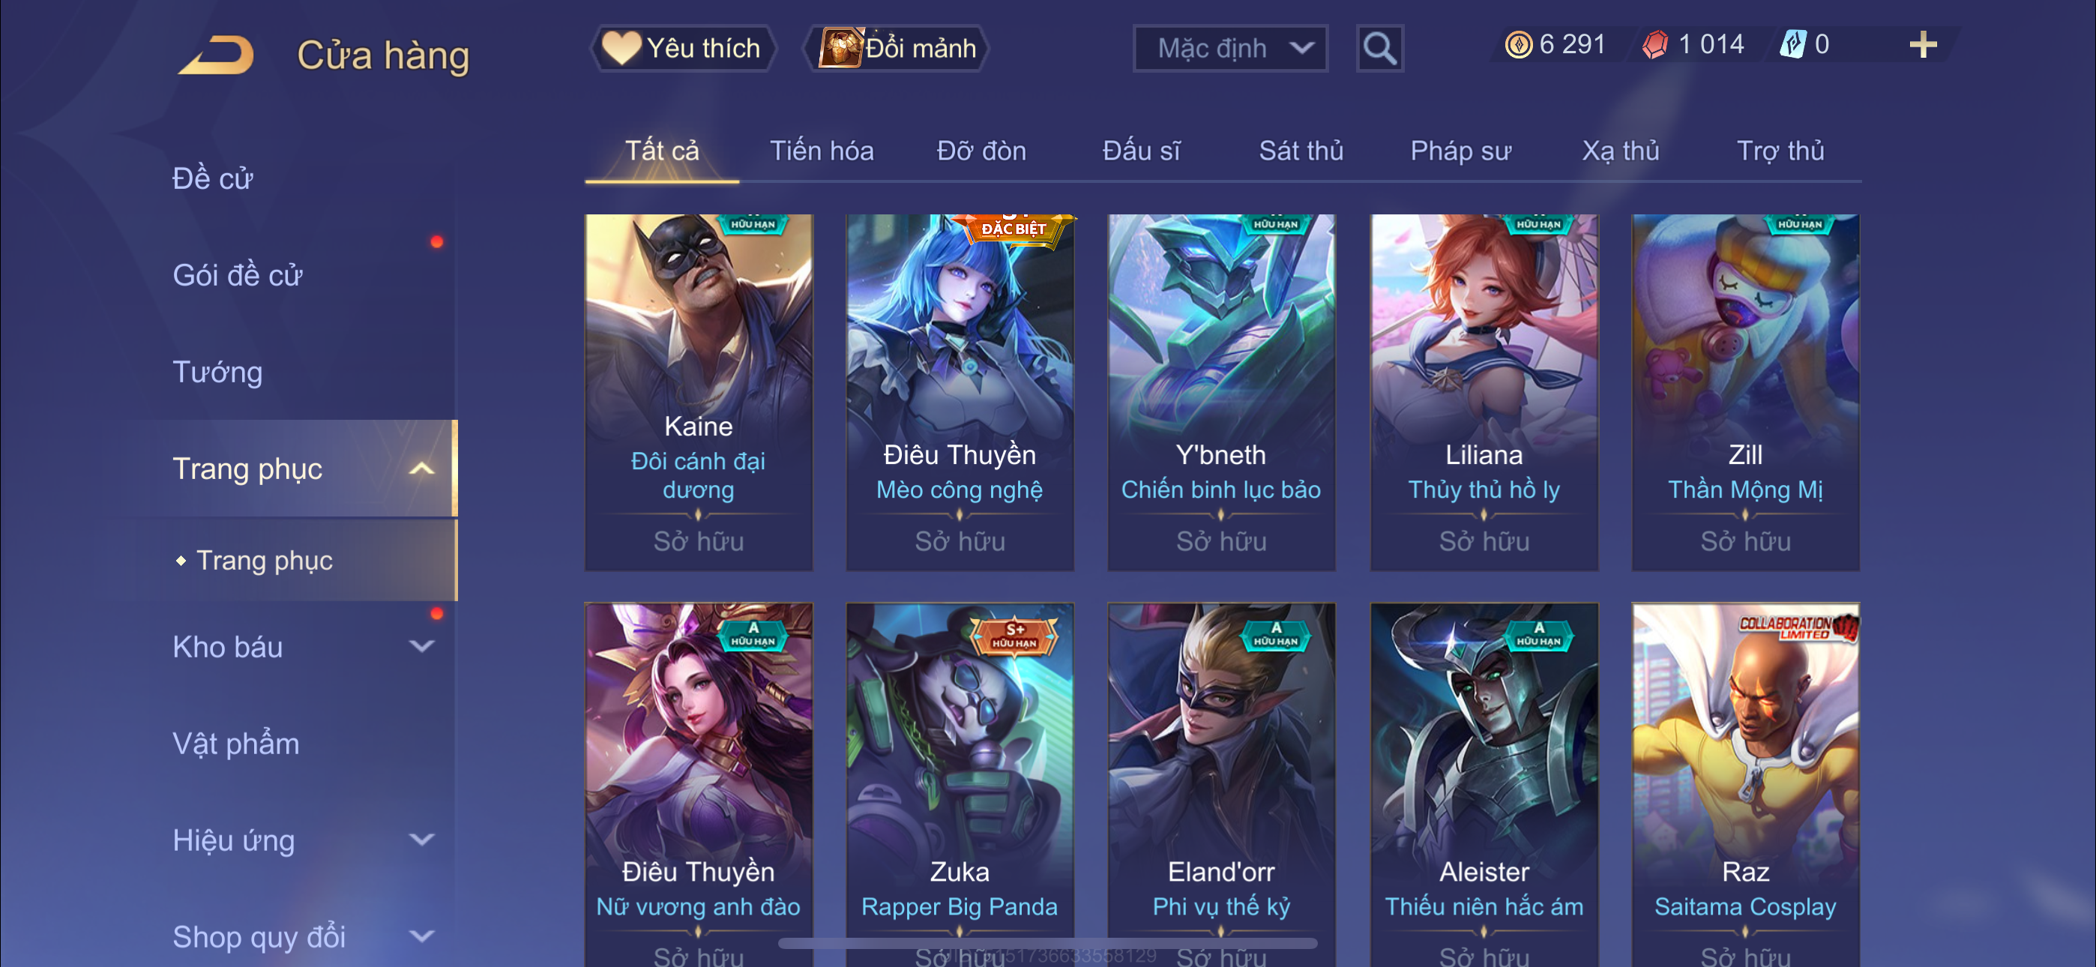2096x967 pixels.
Task: Open Đổi mảnh fragment exchange
Action: [897, 48]
